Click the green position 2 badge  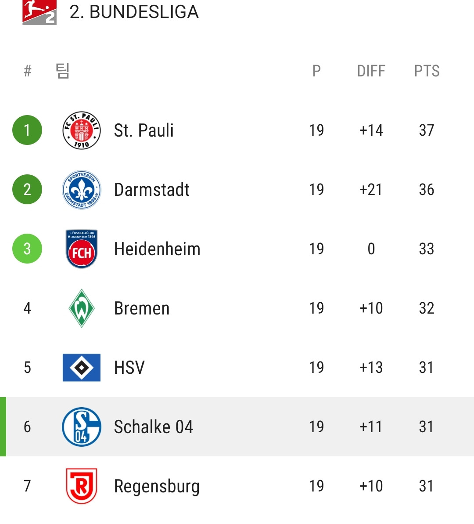[27, 189]
